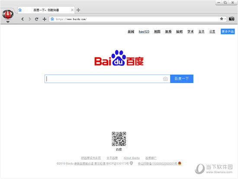Image resolution: width=238 pixels, height=179 pixels.
Task: Click the Baidu paw icon in the address bar
Action: click(x=52, y=19)
